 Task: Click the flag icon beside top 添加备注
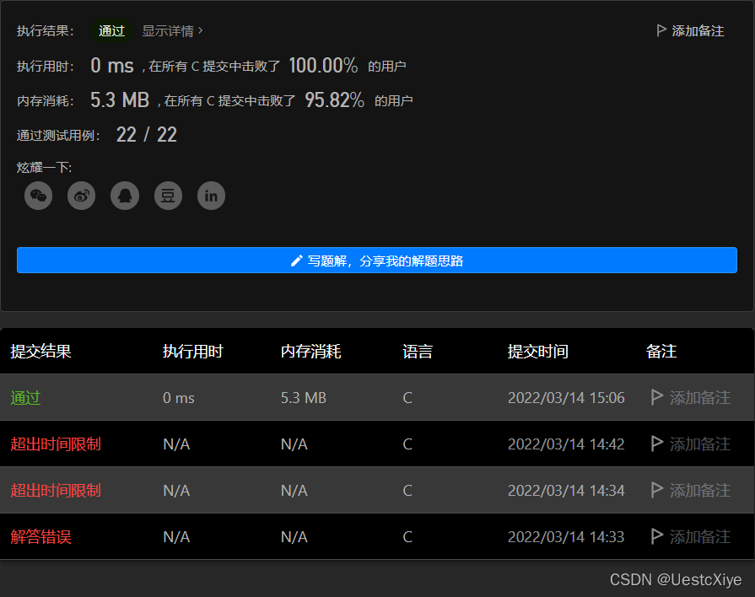click(661, 30)
